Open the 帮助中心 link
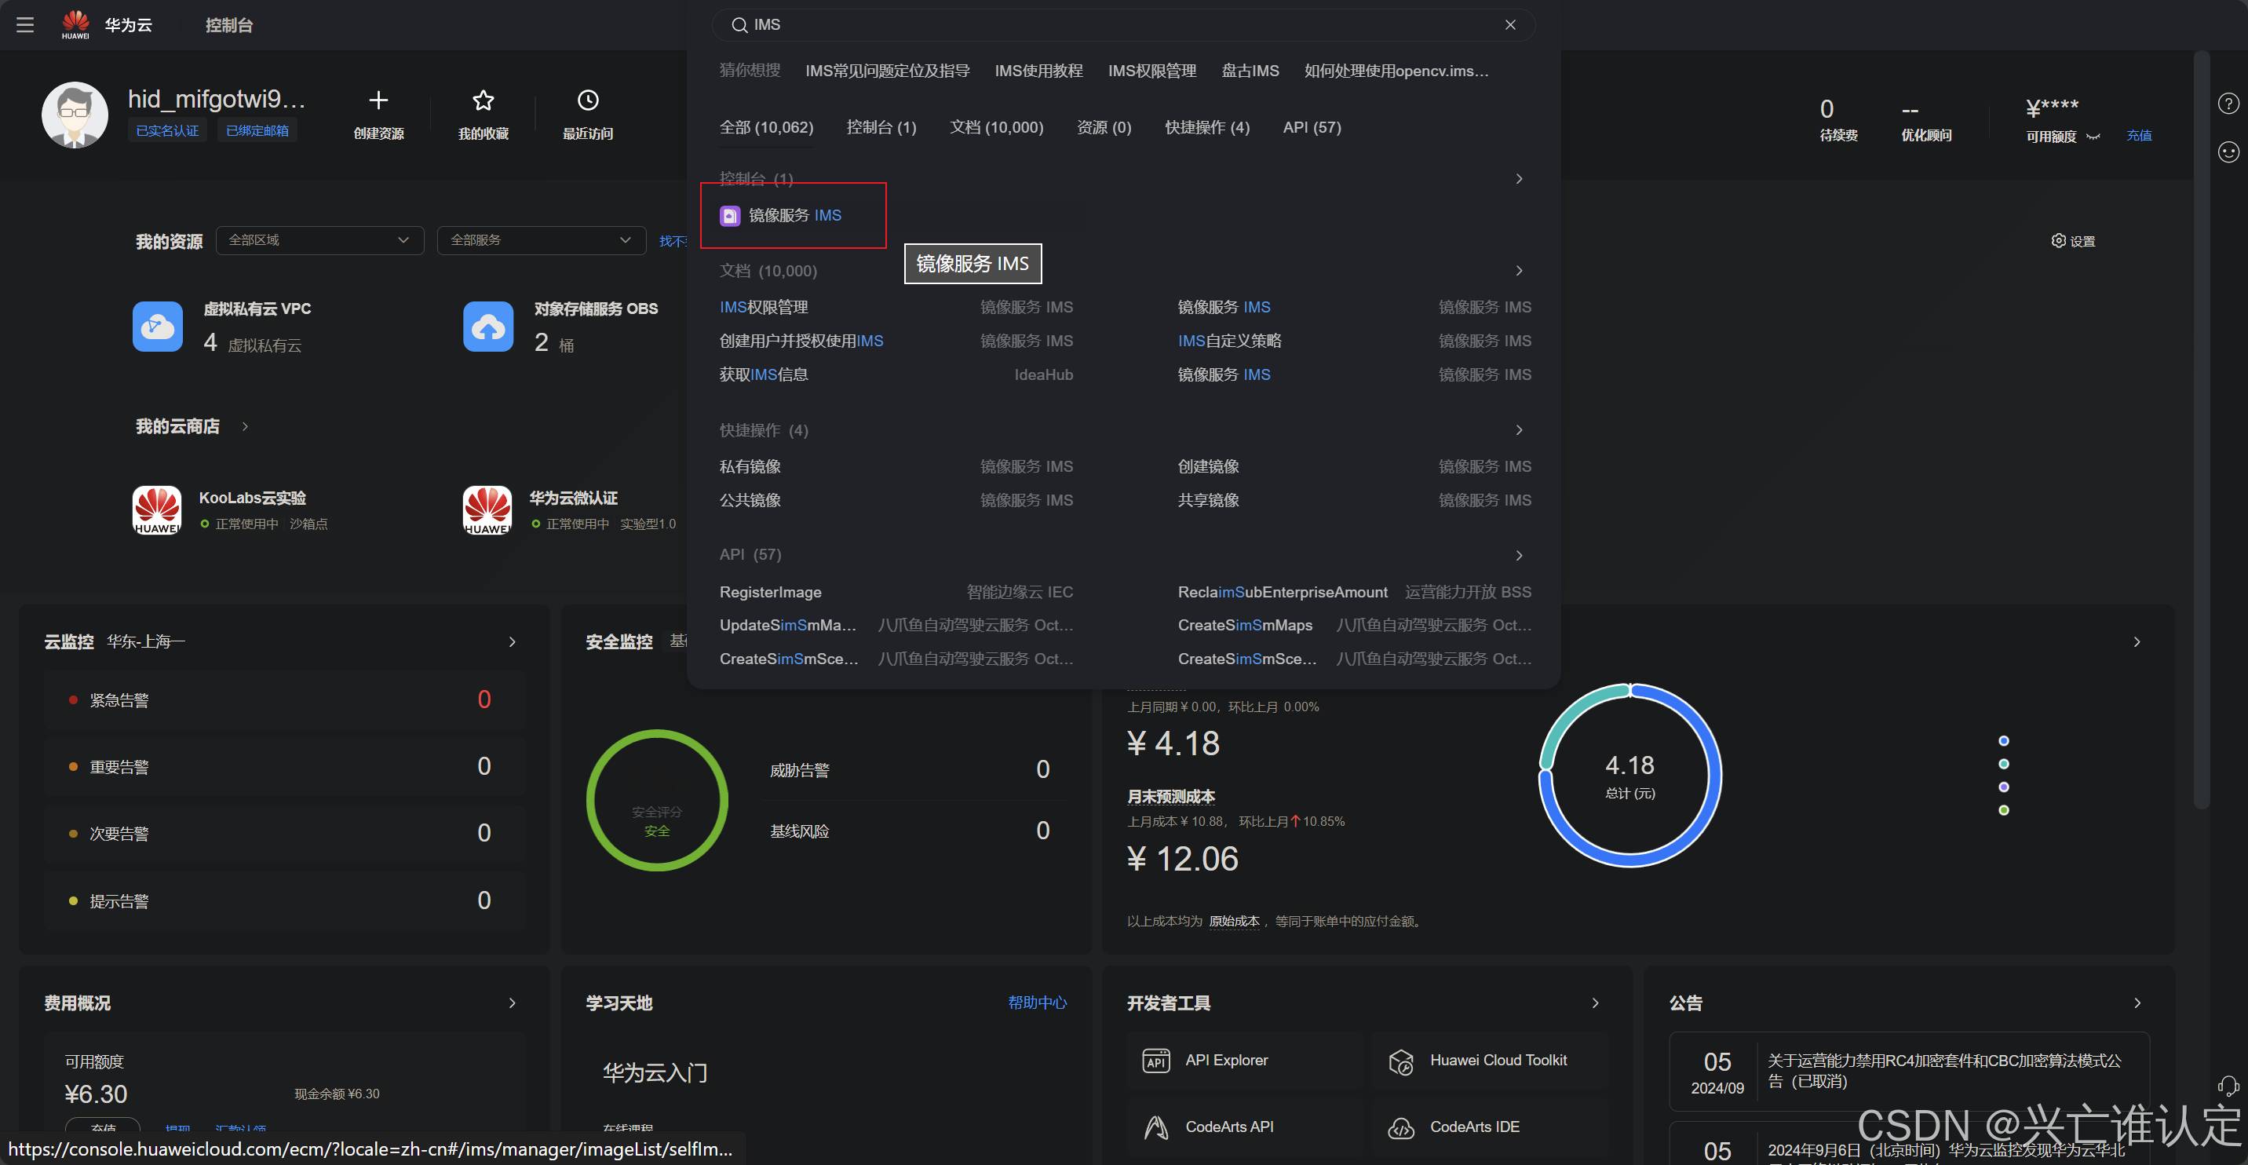 (1037, 1002)
